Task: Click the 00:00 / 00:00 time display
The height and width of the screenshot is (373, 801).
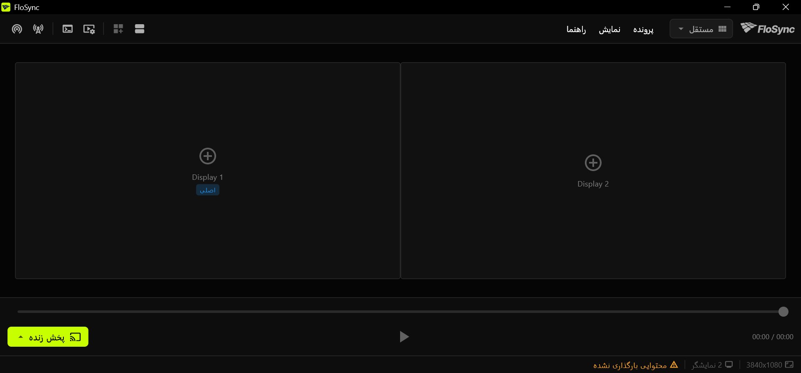Action: coord(773,337)
